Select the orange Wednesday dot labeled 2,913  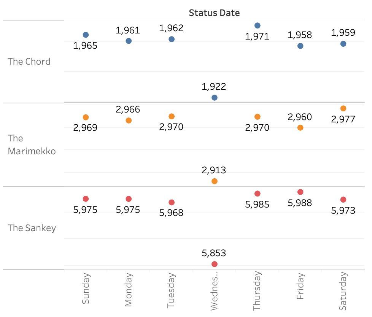(x=215, y=181)
